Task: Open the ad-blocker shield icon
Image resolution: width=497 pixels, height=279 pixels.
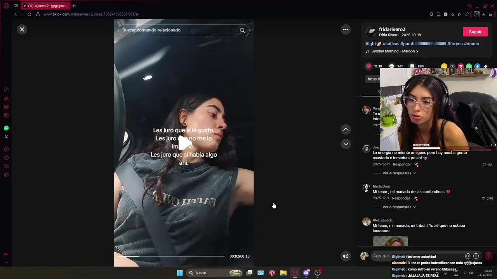Action: (445, 14)
